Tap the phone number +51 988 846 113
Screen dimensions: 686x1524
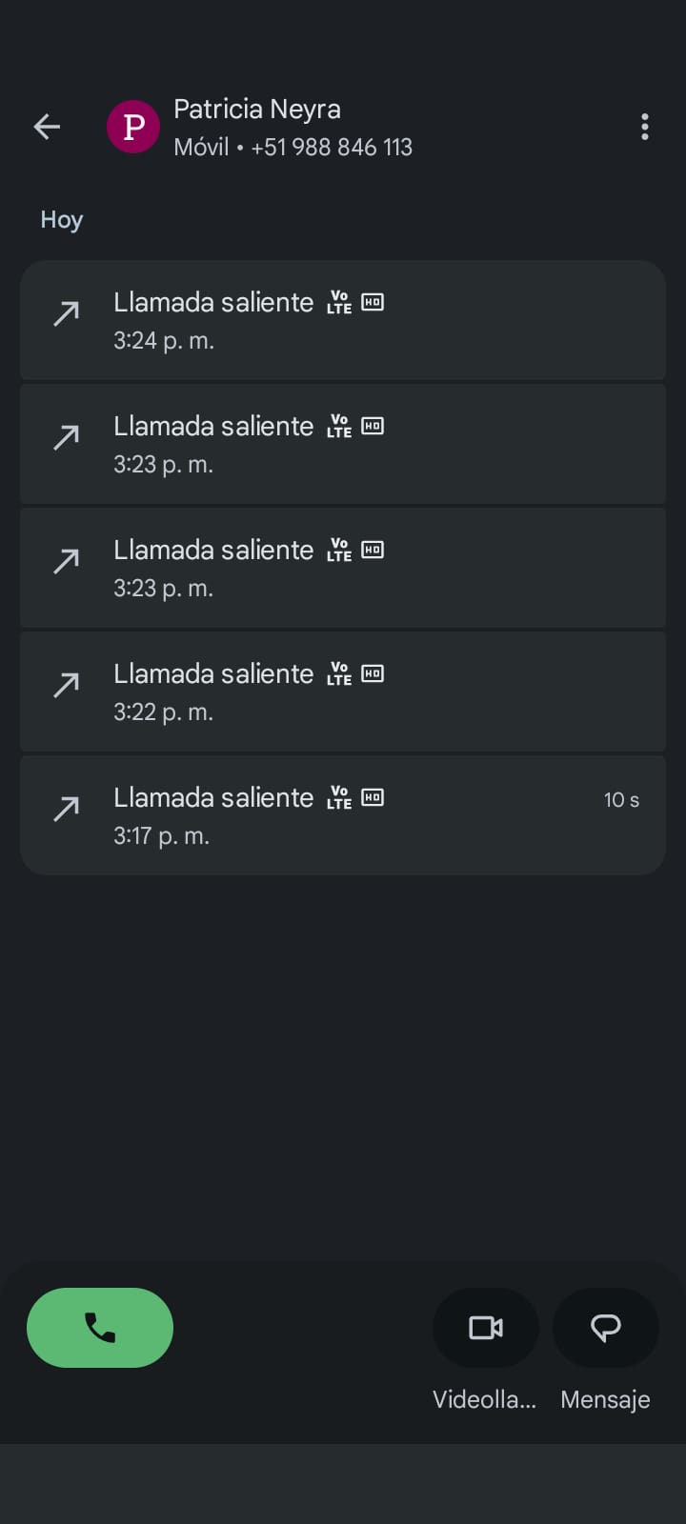tap(332, 148)
